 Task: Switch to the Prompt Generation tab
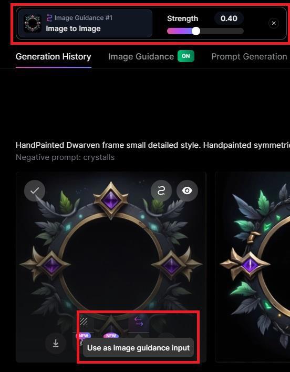pyautogui.click(x=249, y=57)
